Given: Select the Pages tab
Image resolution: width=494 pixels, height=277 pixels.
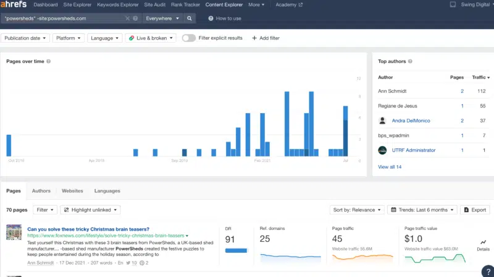Looking at the screenshot, I should click(14, 191).
